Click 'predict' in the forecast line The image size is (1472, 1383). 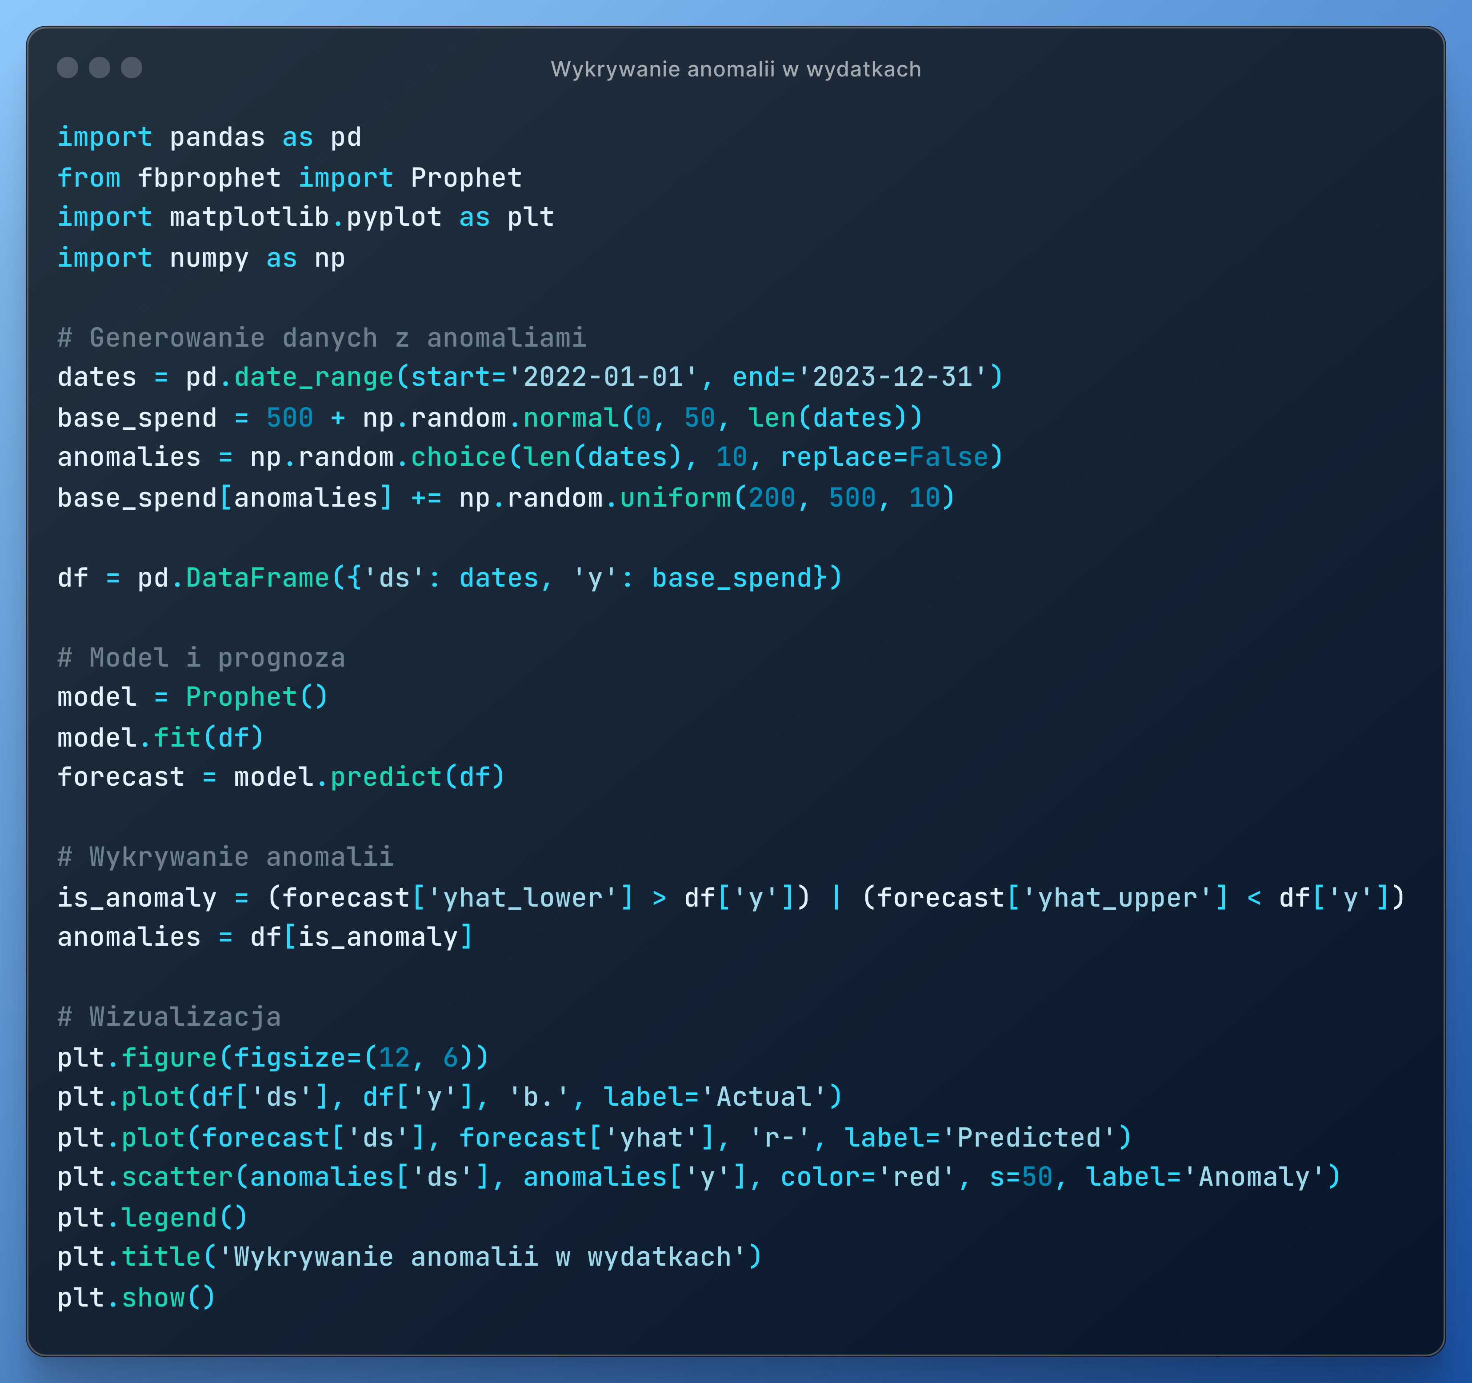pos(386,777)
